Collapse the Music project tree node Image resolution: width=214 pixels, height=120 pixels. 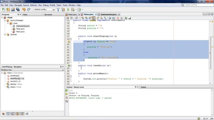[2, 18]
